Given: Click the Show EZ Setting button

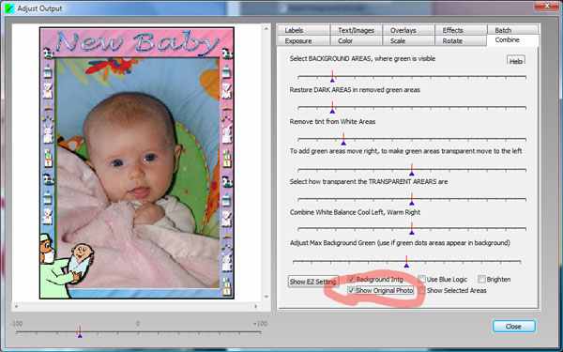Looking at the screenshot, I should (313, 282).
